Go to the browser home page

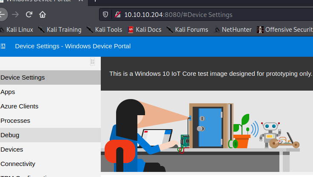point(43,14)
